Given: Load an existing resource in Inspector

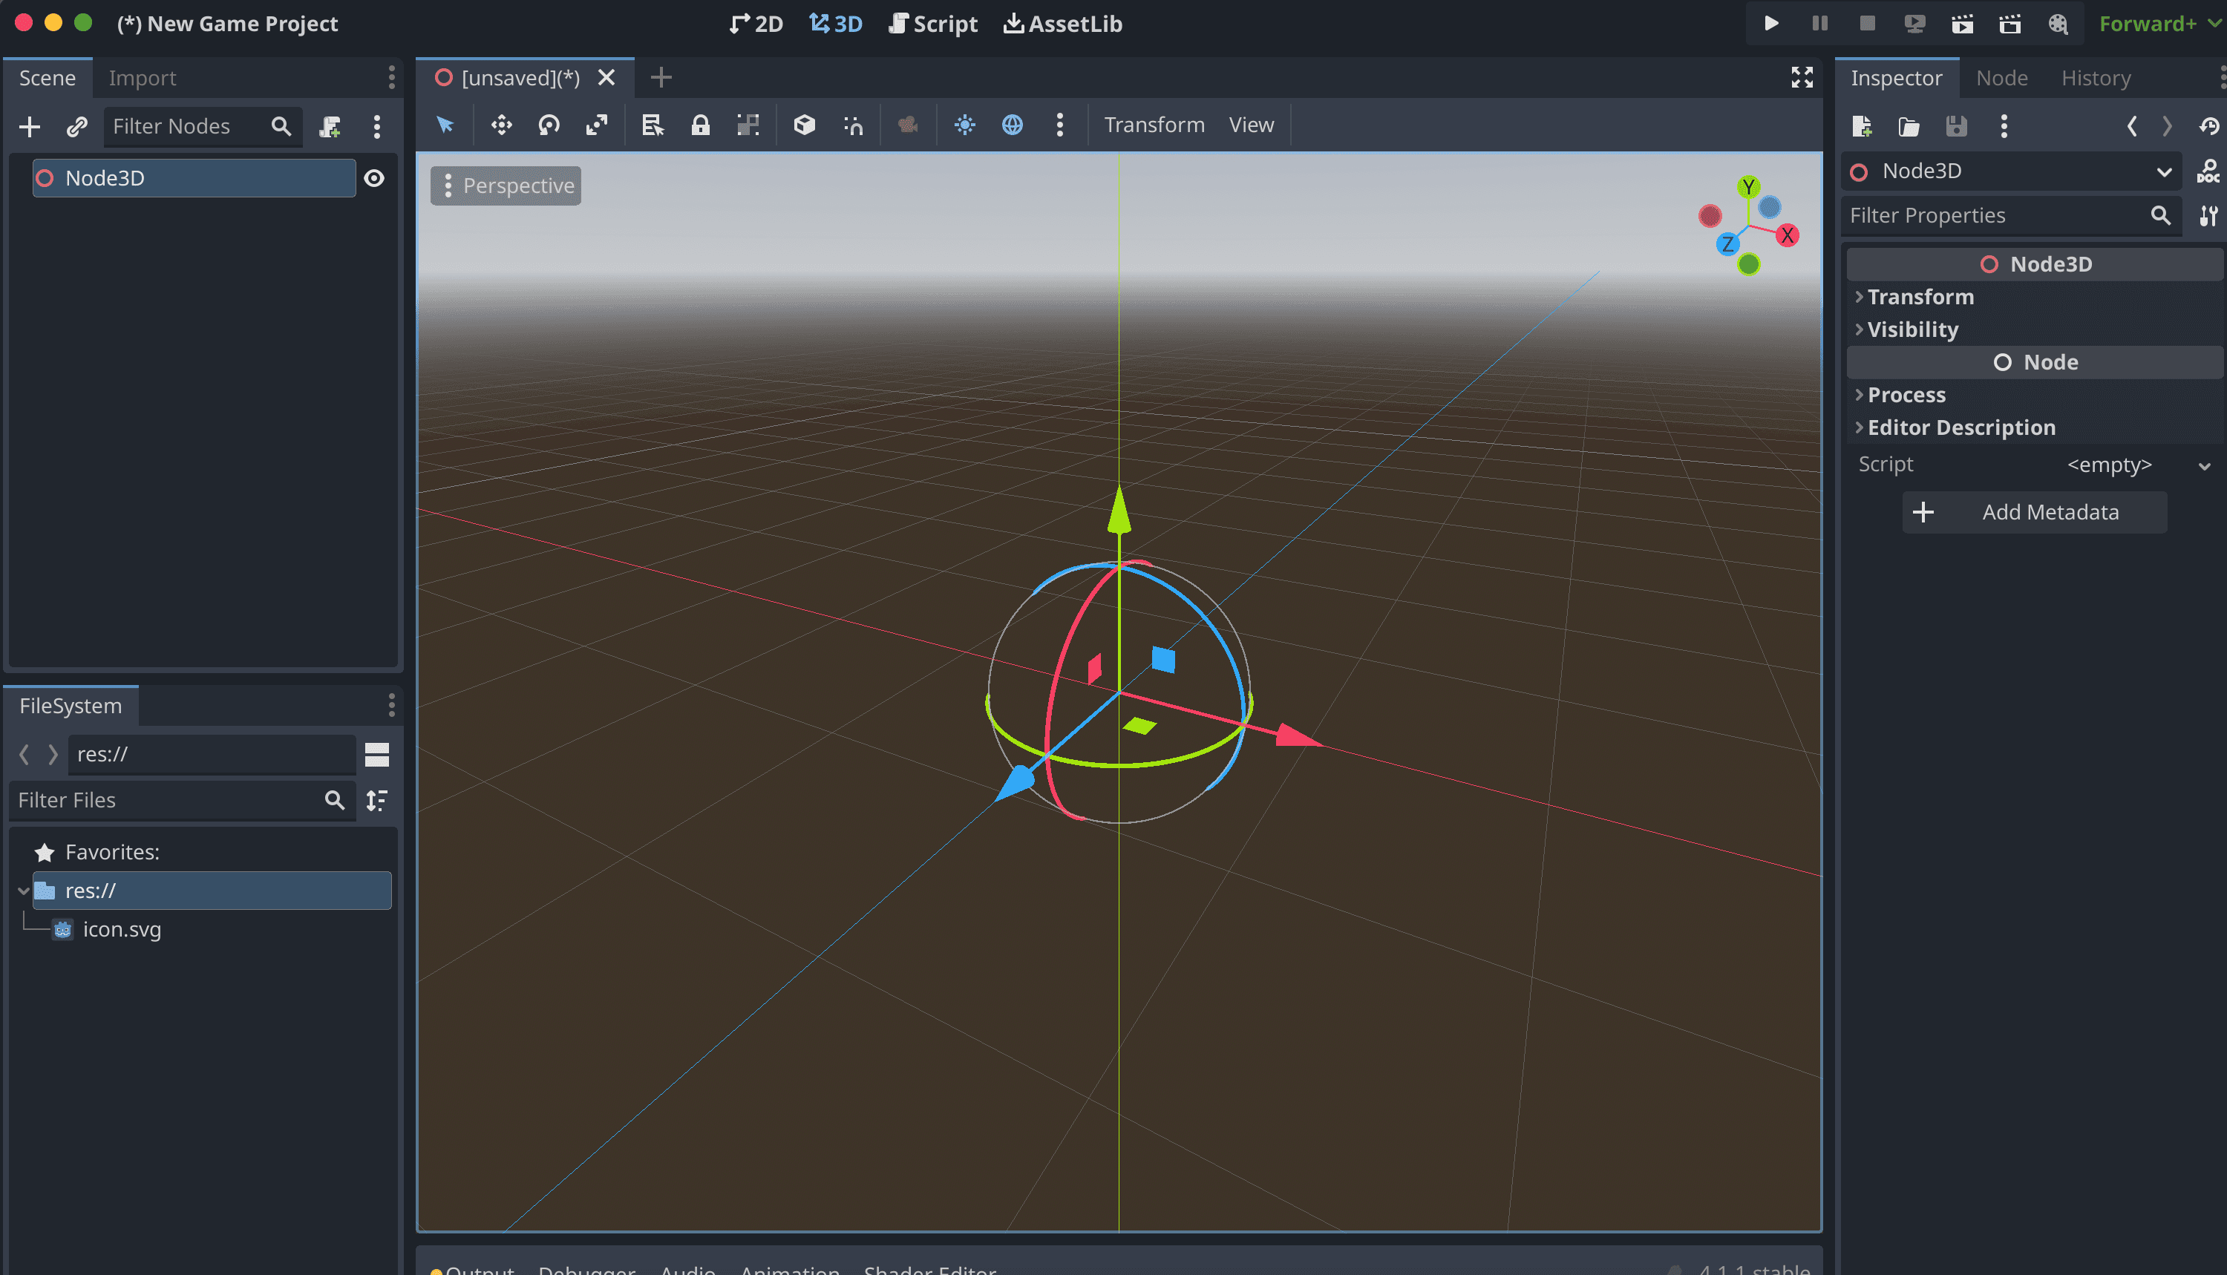Looking at the screenshot, I should 1909,127.
